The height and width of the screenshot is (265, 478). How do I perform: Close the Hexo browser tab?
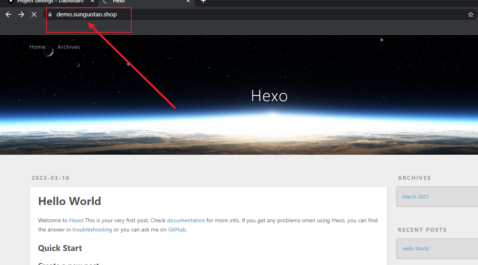pyautogui.click(x=188, y=1)
